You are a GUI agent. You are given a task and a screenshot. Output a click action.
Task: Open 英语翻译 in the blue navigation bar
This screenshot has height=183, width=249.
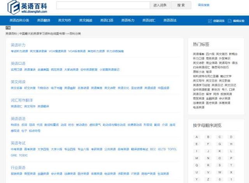tap(44, 20)
